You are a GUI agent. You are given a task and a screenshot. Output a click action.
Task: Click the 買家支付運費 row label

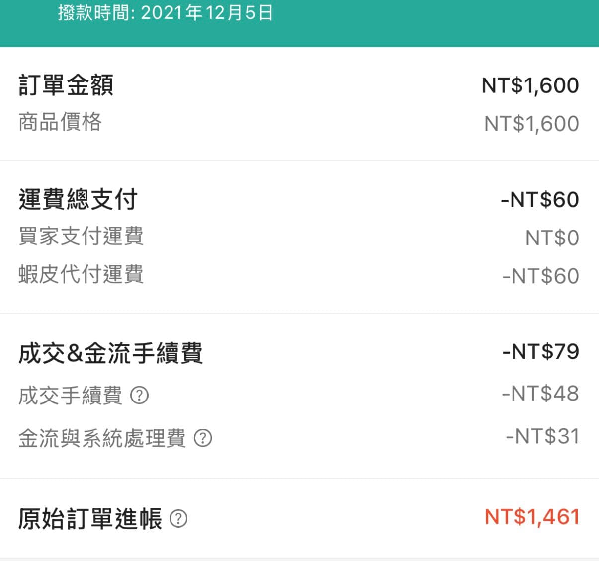81,236
